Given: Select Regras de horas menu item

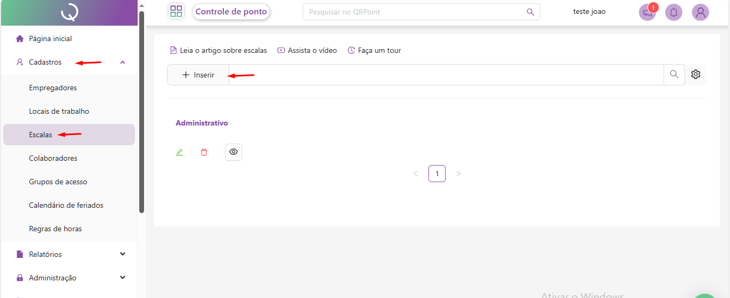Looking at the screenshot, I should [x=55, y=229].
